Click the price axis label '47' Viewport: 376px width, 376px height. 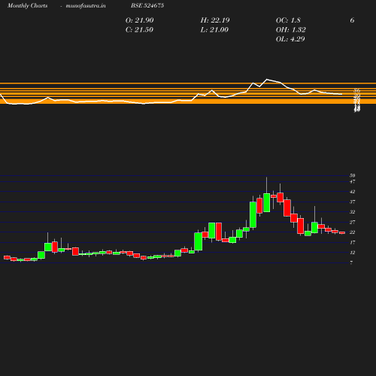click(x=352, y=181)
